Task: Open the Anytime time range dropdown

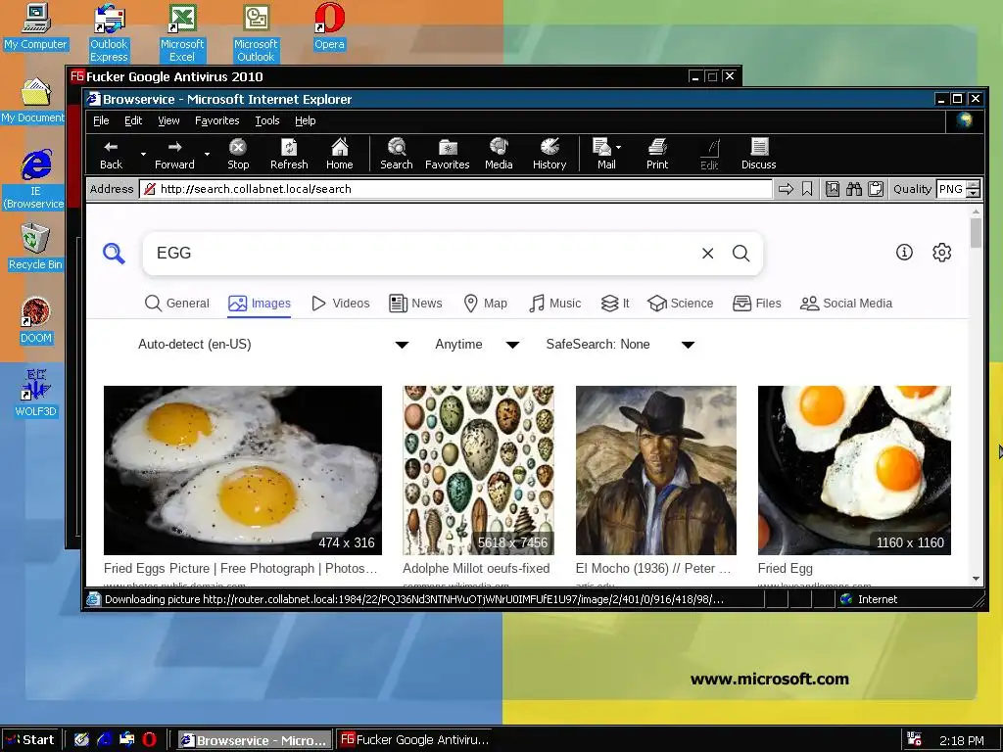Action: click(x=477, y=345)
